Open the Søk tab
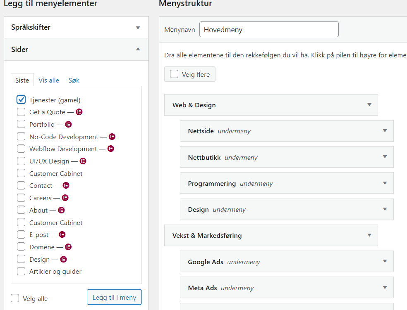Viewport: 407px width, 310px height. click(74, 80)
